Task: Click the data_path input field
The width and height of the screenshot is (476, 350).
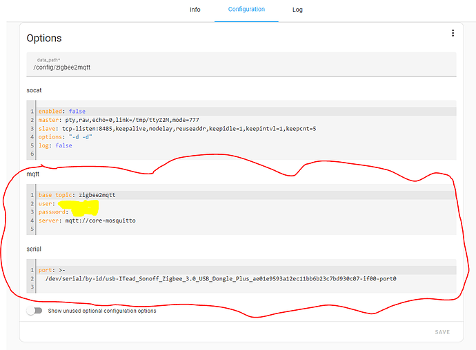Action: coord(241,65)
